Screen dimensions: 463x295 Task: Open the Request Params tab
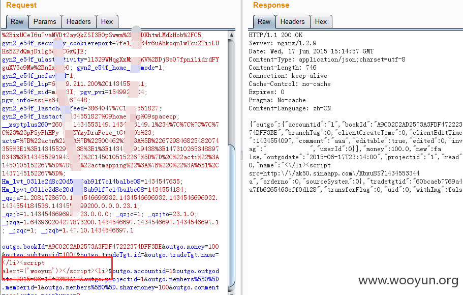[x=45, y=21]
